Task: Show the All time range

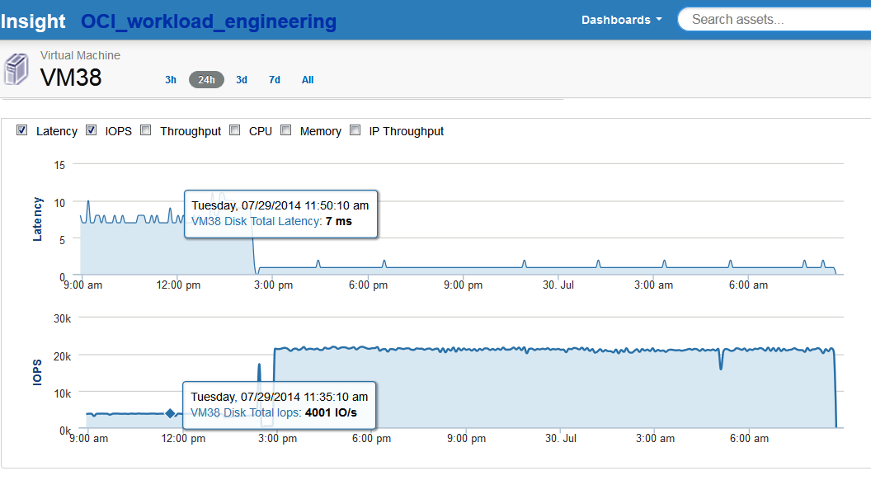Action: coord(308,80)
